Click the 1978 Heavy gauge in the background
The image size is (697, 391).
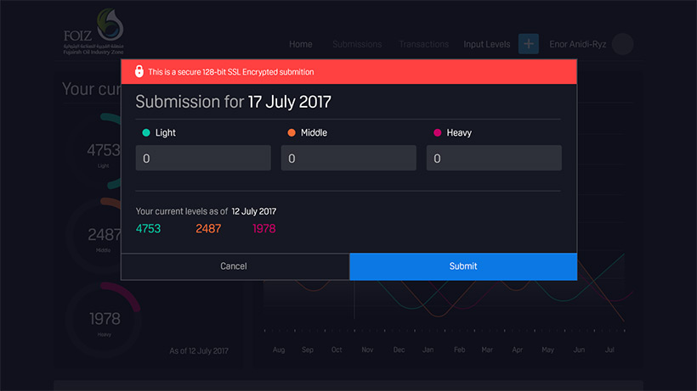click(x=104, y=320)
